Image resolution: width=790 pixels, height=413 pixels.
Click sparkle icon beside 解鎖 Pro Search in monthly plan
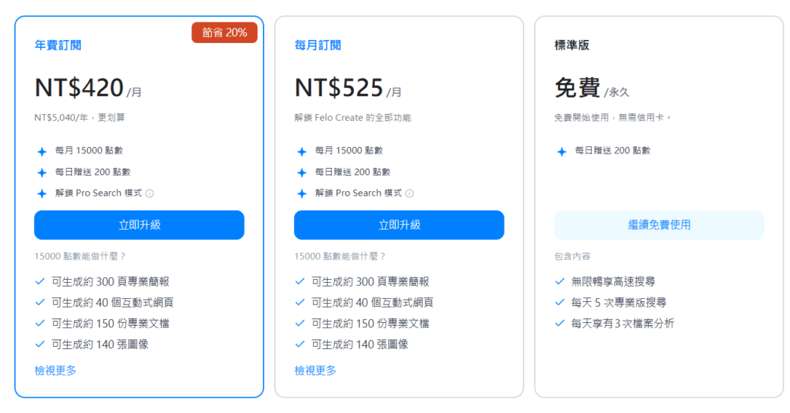tap(302, 193)
